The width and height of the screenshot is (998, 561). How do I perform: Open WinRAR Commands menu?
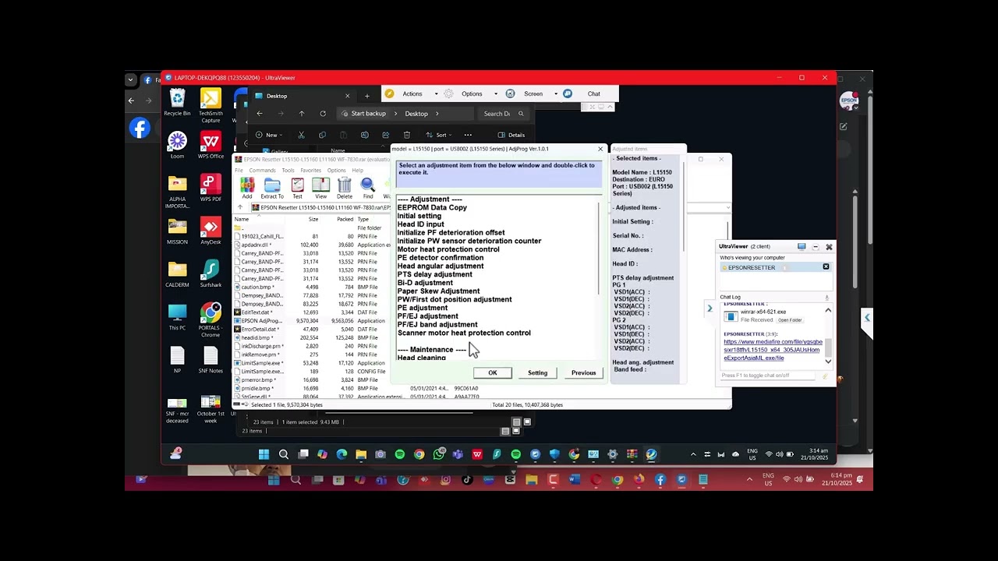262,170
